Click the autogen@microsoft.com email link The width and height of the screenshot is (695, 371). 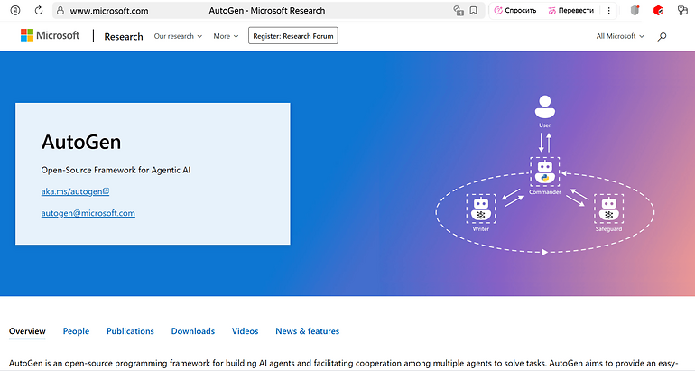[88, 213]
